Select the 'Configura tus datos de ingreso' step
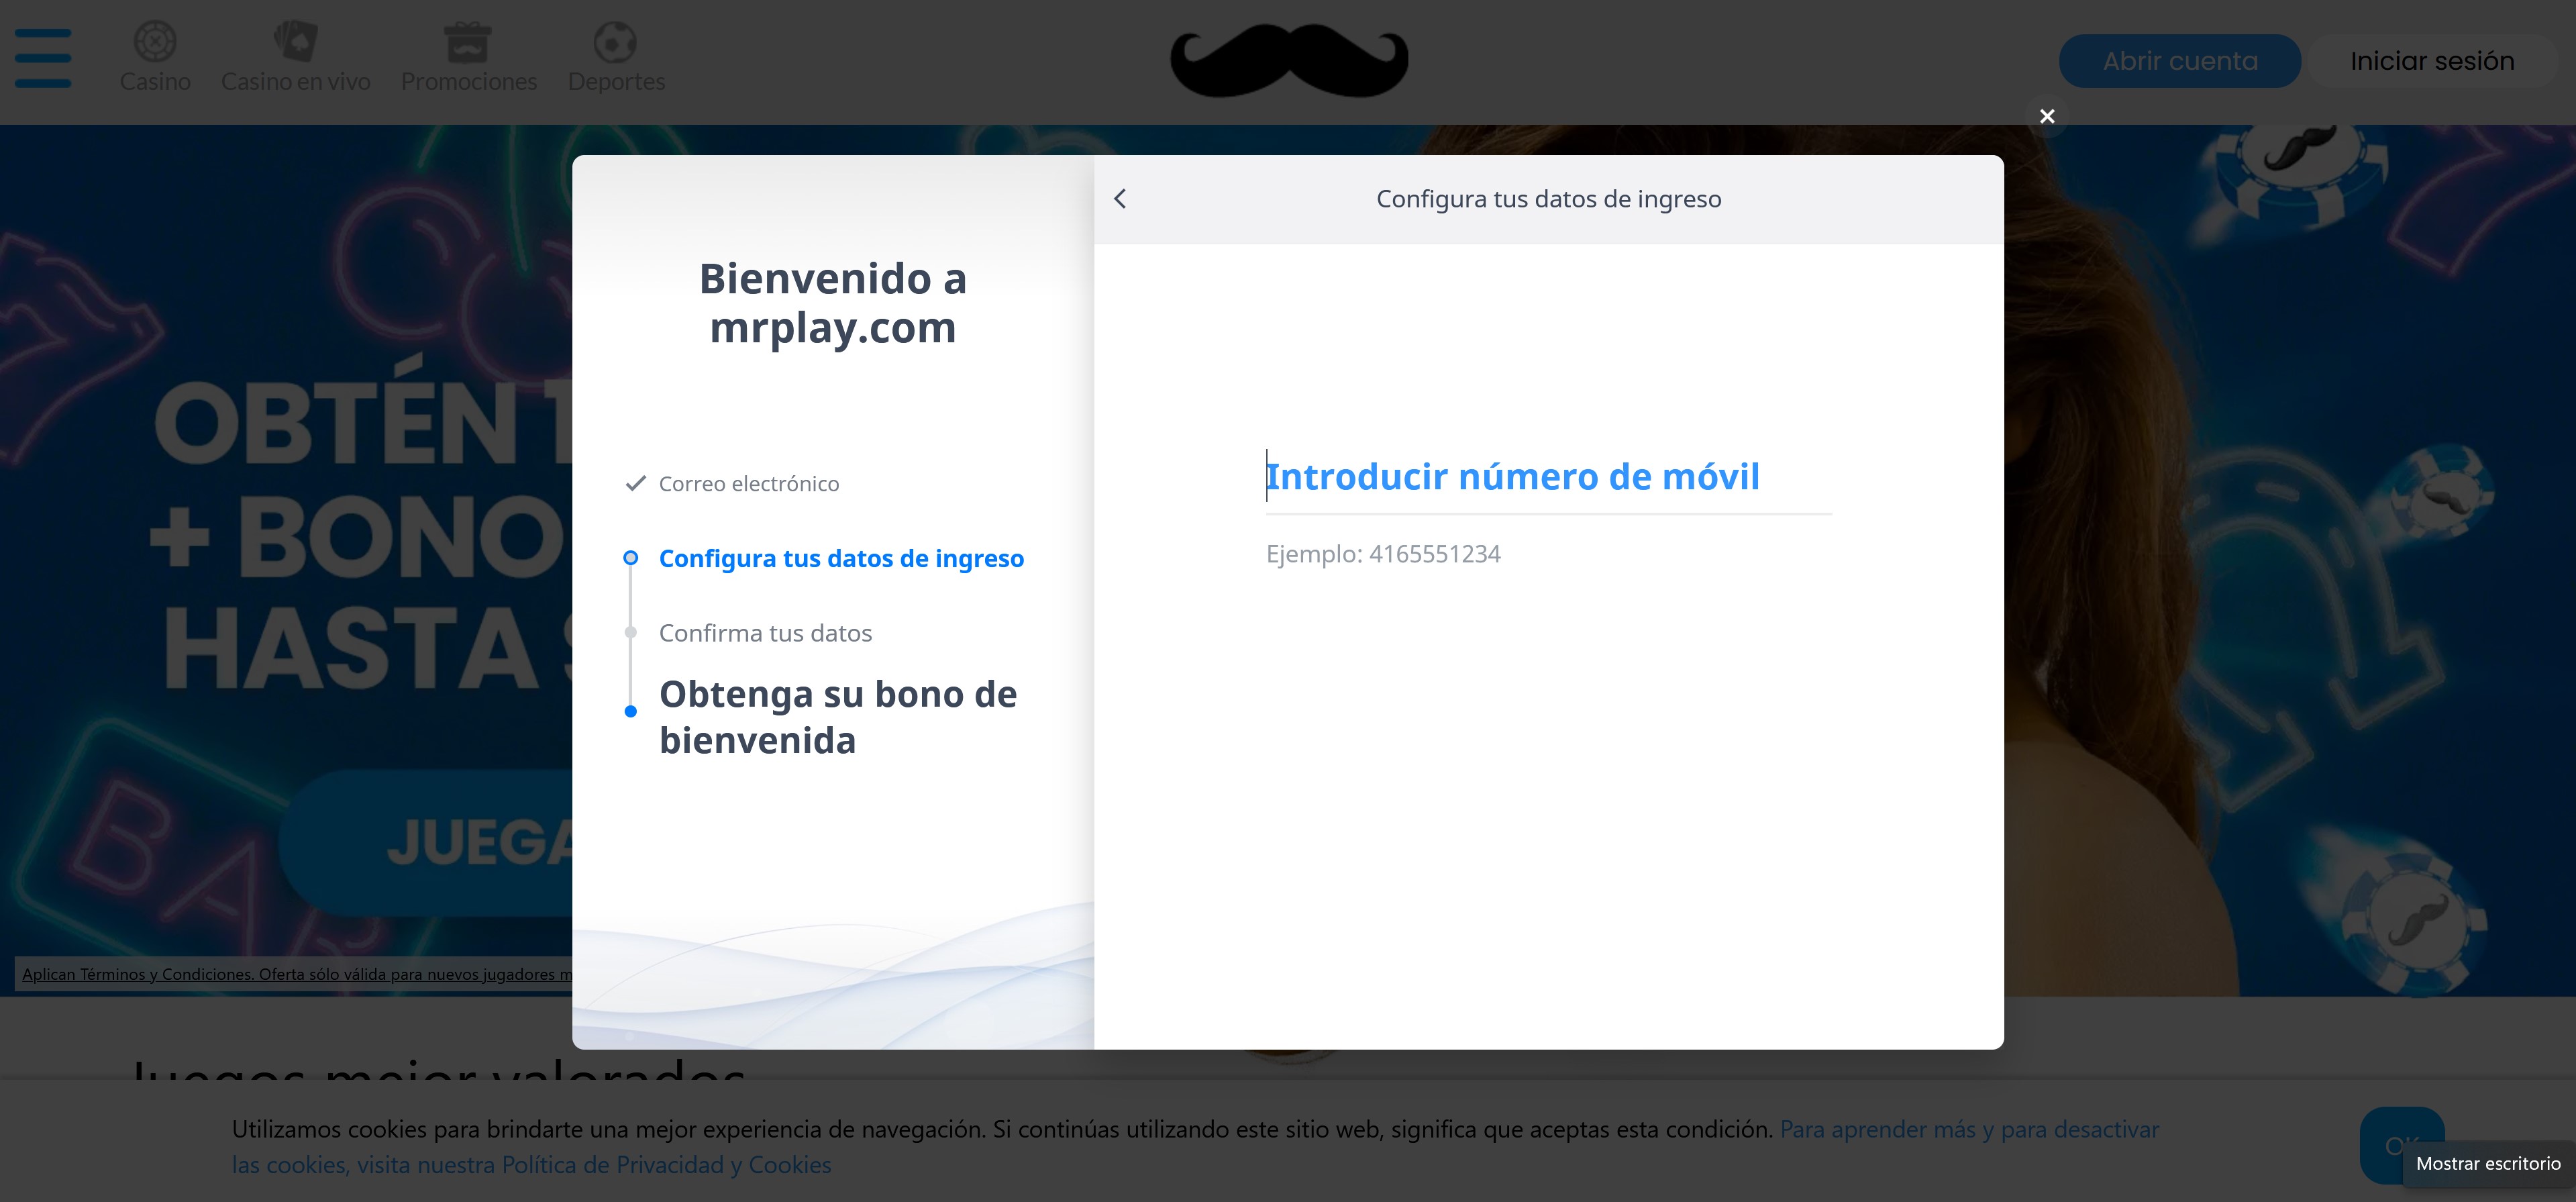Viewport: 2576px width, 1202px height. (840, 558)
